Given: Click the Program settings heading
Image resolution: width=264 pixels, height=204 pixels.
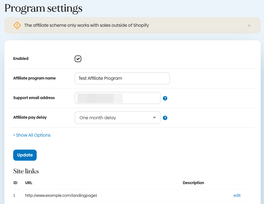Looking at the screenshot, I should [44, 9].
